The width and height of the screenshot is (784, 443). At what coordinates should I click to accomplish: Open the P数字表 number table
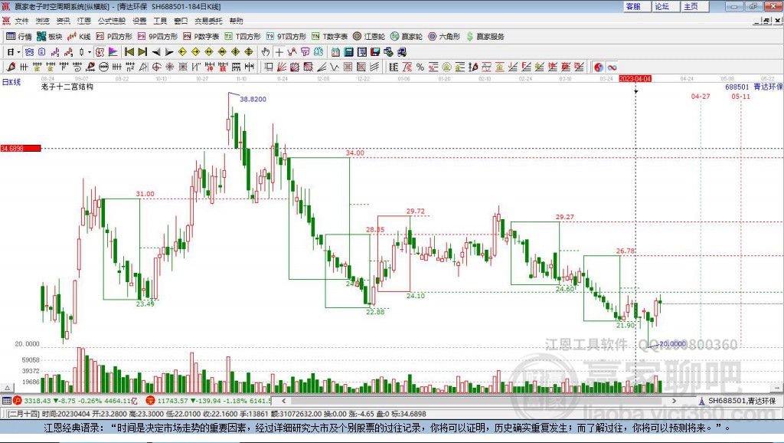coord(201,37)
